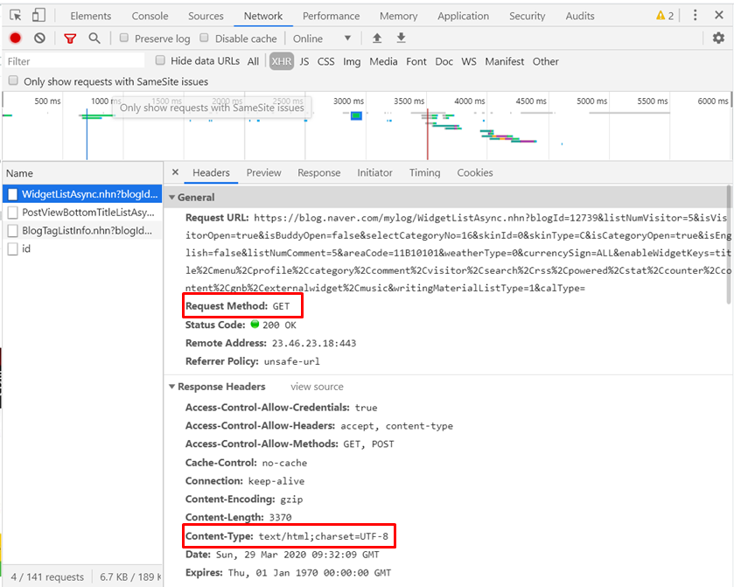Open the Performance tab
Image resolution: width=734 pixels, height=587 pixels.
tap(331, 16)
